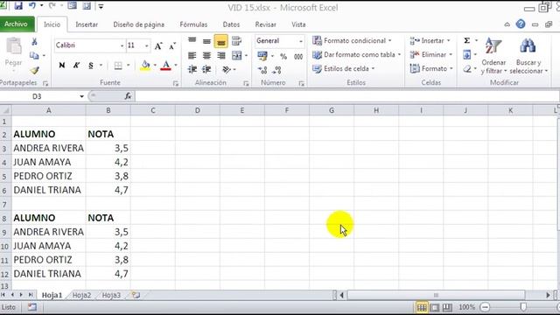Open Fuente dialog launcher

[175, 84]
